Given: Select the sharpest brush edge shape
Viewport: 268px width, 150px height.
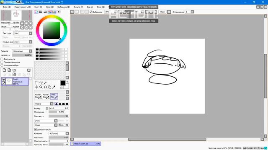Looking at the screenshot, I should (x=56, y=104).
